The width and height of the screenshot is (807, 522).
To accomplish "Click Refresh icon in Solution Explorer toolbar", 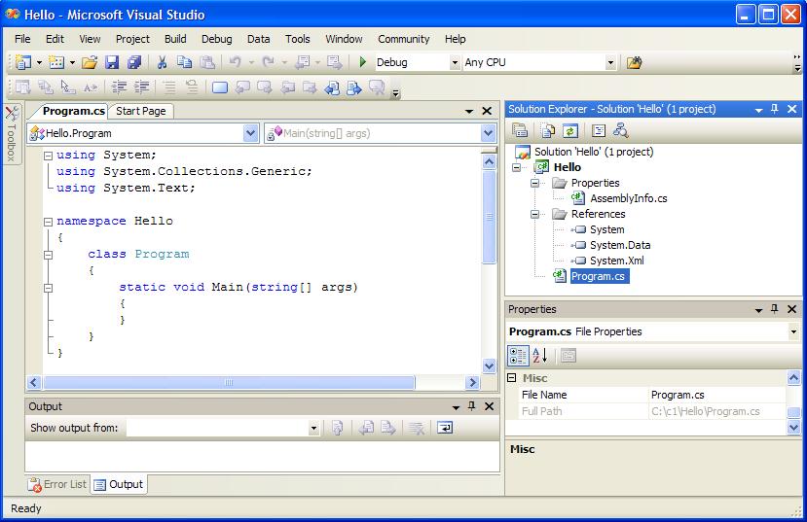I will point(570,130).
